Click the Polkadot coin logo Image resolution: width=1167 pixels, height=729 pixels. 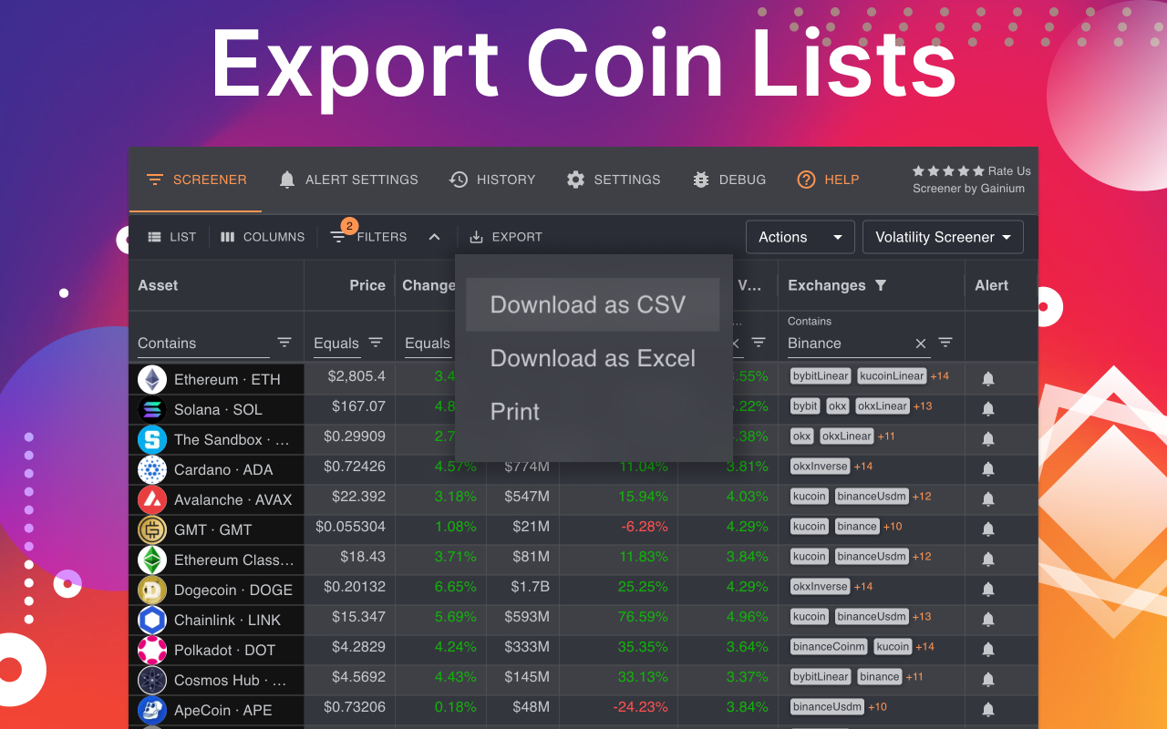pyautogui.click(x=152, y=650)
